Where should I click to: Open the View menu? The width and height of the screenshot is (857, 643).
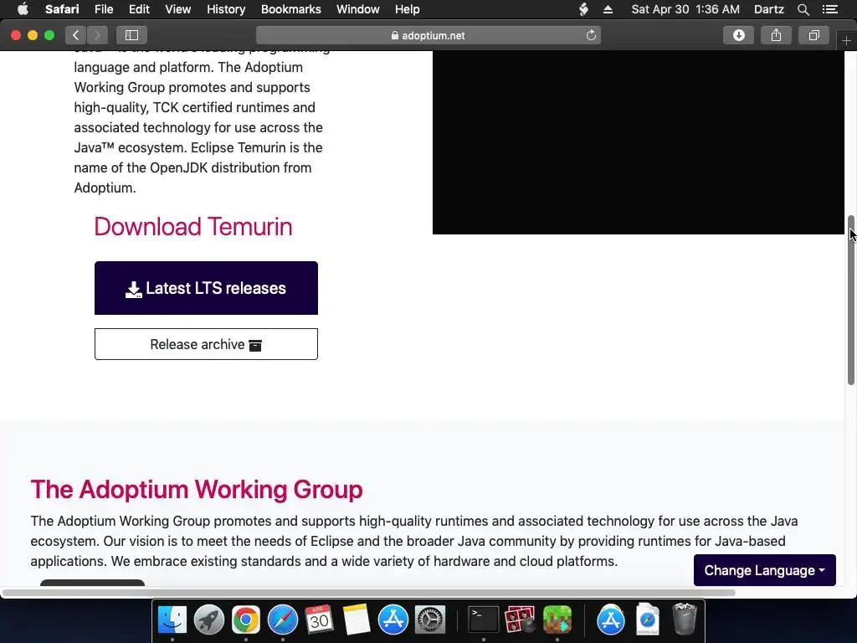[178, 9]
